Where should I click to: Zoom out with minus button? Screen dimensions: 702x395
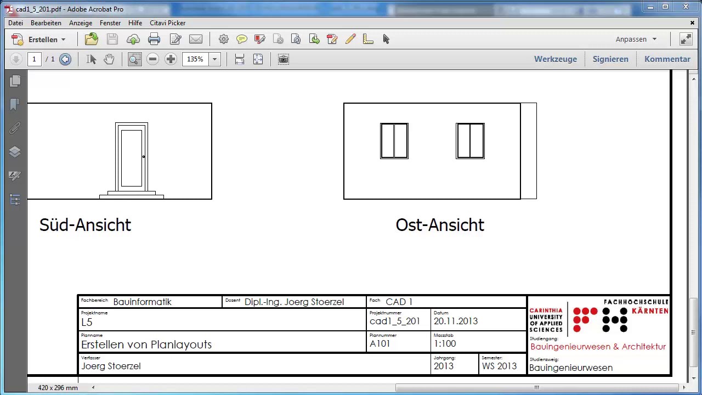153,59
